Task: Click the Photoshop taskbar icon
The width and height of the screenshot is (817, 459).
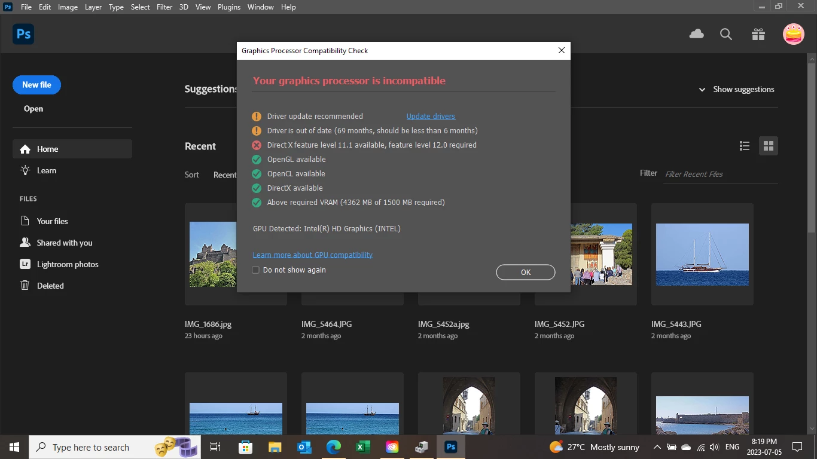Action: (x=451, y=447)
